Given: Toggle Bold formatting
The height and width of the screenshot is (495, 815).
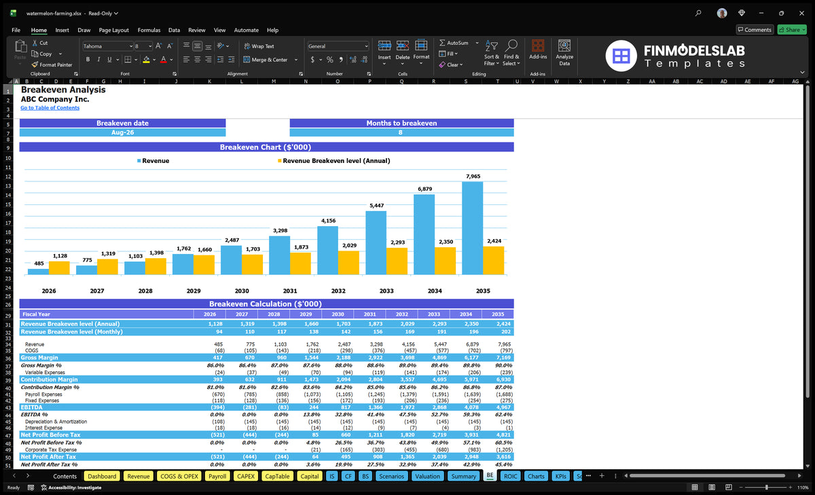Looking at the screenshot, I should pyautogui.click(x=88, y=60).
